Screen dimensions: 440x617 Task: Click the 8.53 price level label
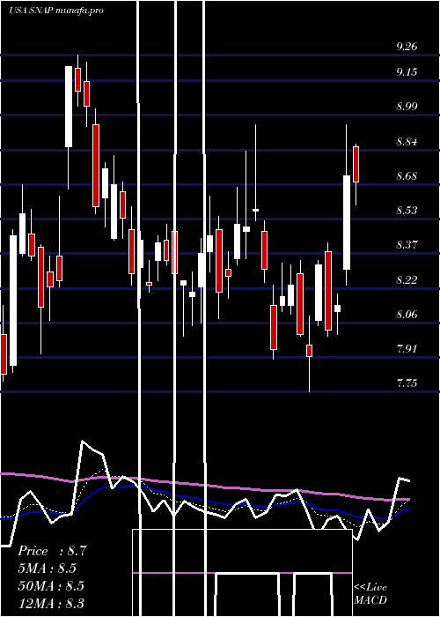(407, 211)
